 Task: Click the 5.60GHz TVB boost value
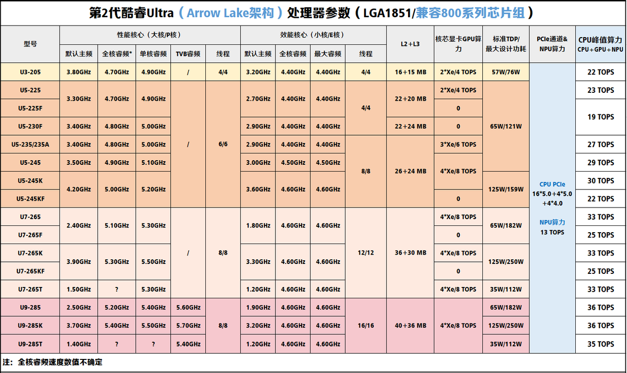point(188,307)
